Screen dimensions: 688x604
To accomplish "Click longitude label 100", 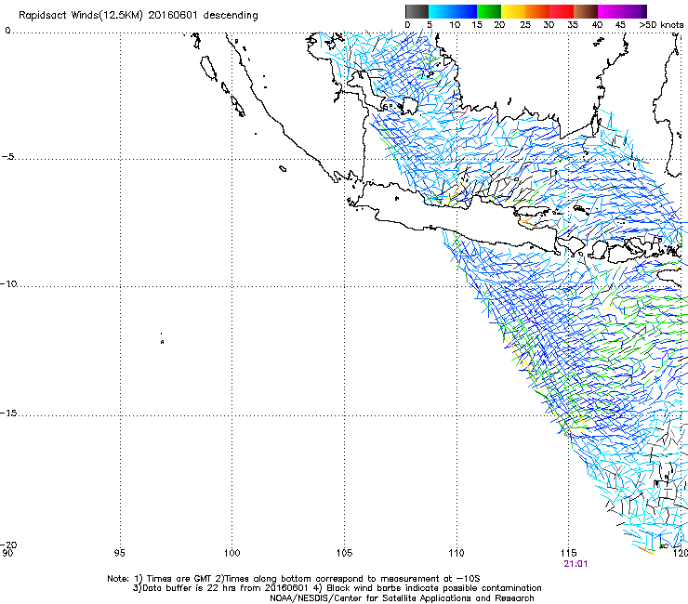I will [232, 553].
